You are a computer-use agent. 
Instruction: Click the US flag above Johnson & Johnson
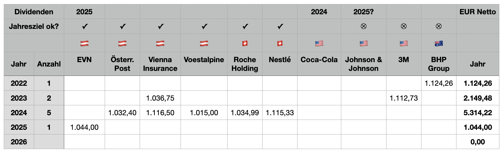(x=363, y=43)
